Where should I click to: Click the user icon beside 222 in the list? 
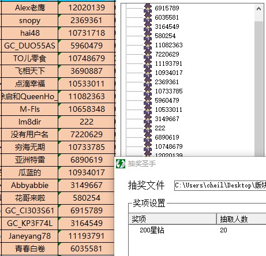148,128
